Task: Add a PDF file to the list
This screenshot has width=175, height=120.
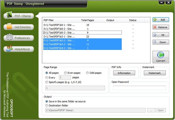Action: [161, 20]
